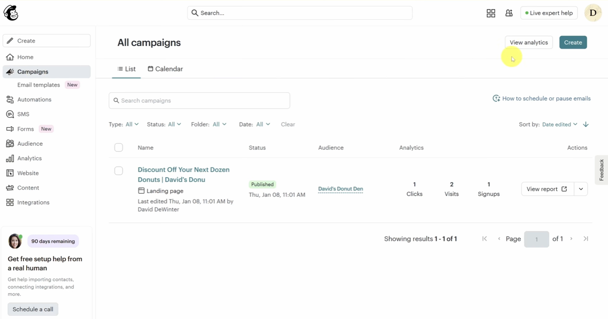Open the invite people icon
608x319 pixels.
pos(509,13)
